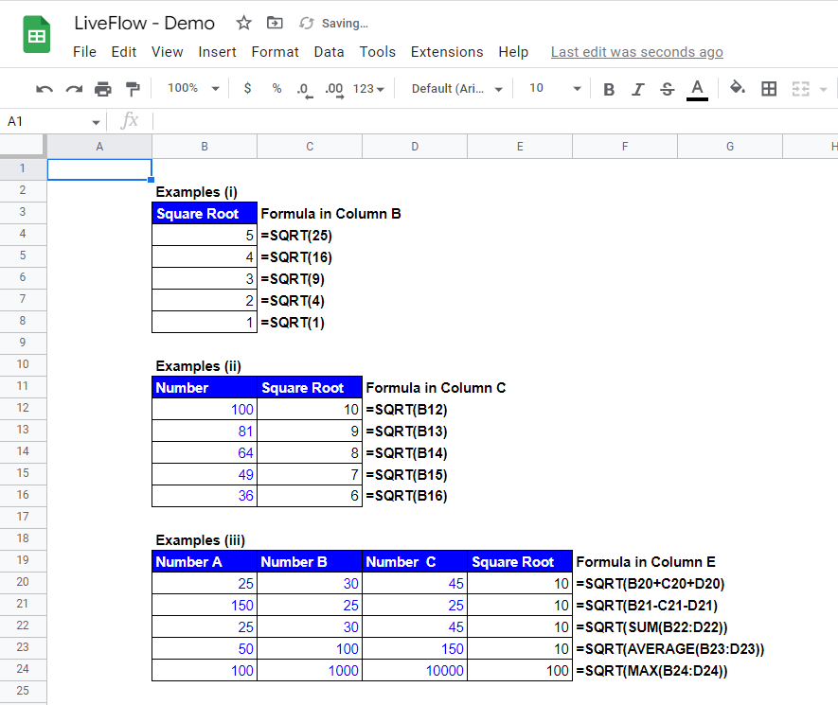838x705 pixels.
Task: Select column G header
Action: (x=730, y=147)
